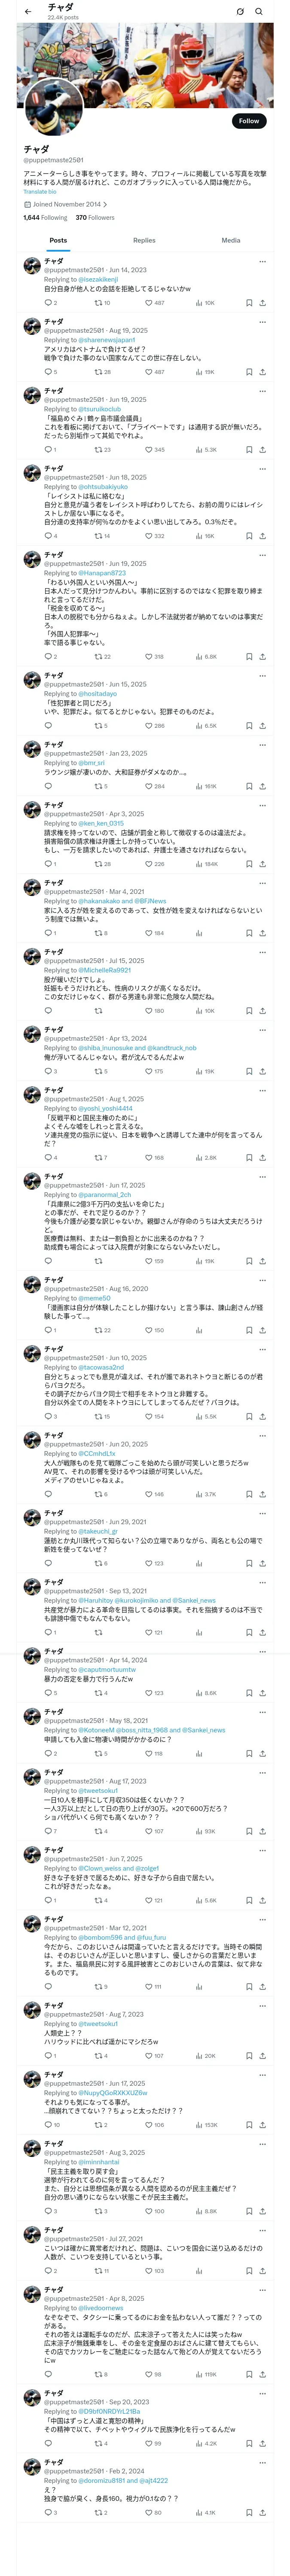
Task: Switch to the Replies tab
Action: pyautogui.click(x=144, y=240)
